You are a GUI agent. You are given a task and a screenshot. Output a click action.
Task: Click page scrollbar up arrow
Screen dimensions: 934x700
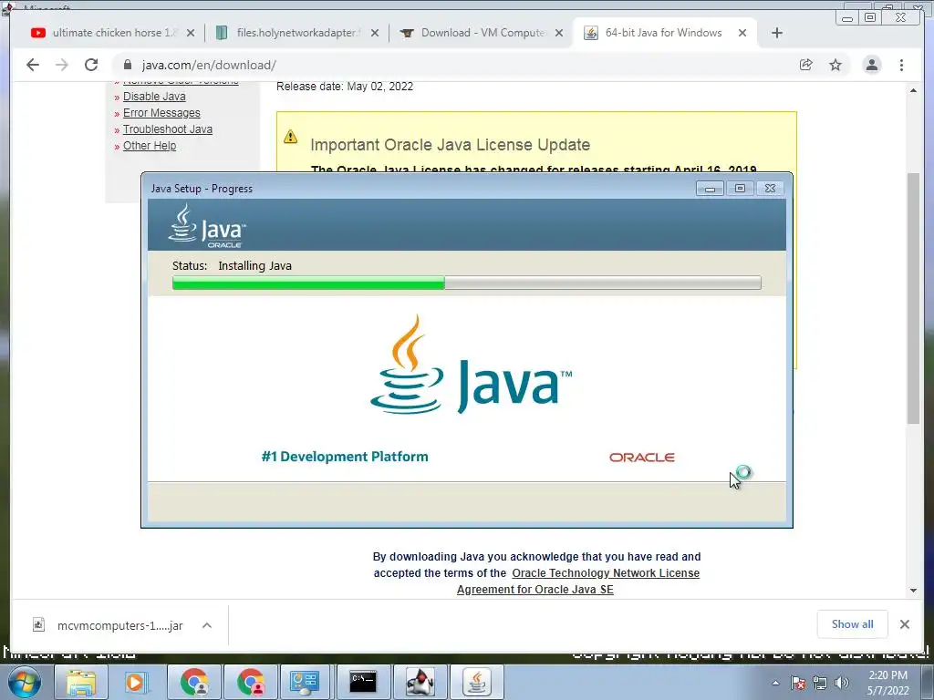pyautogui.click(x=913, y=90)
